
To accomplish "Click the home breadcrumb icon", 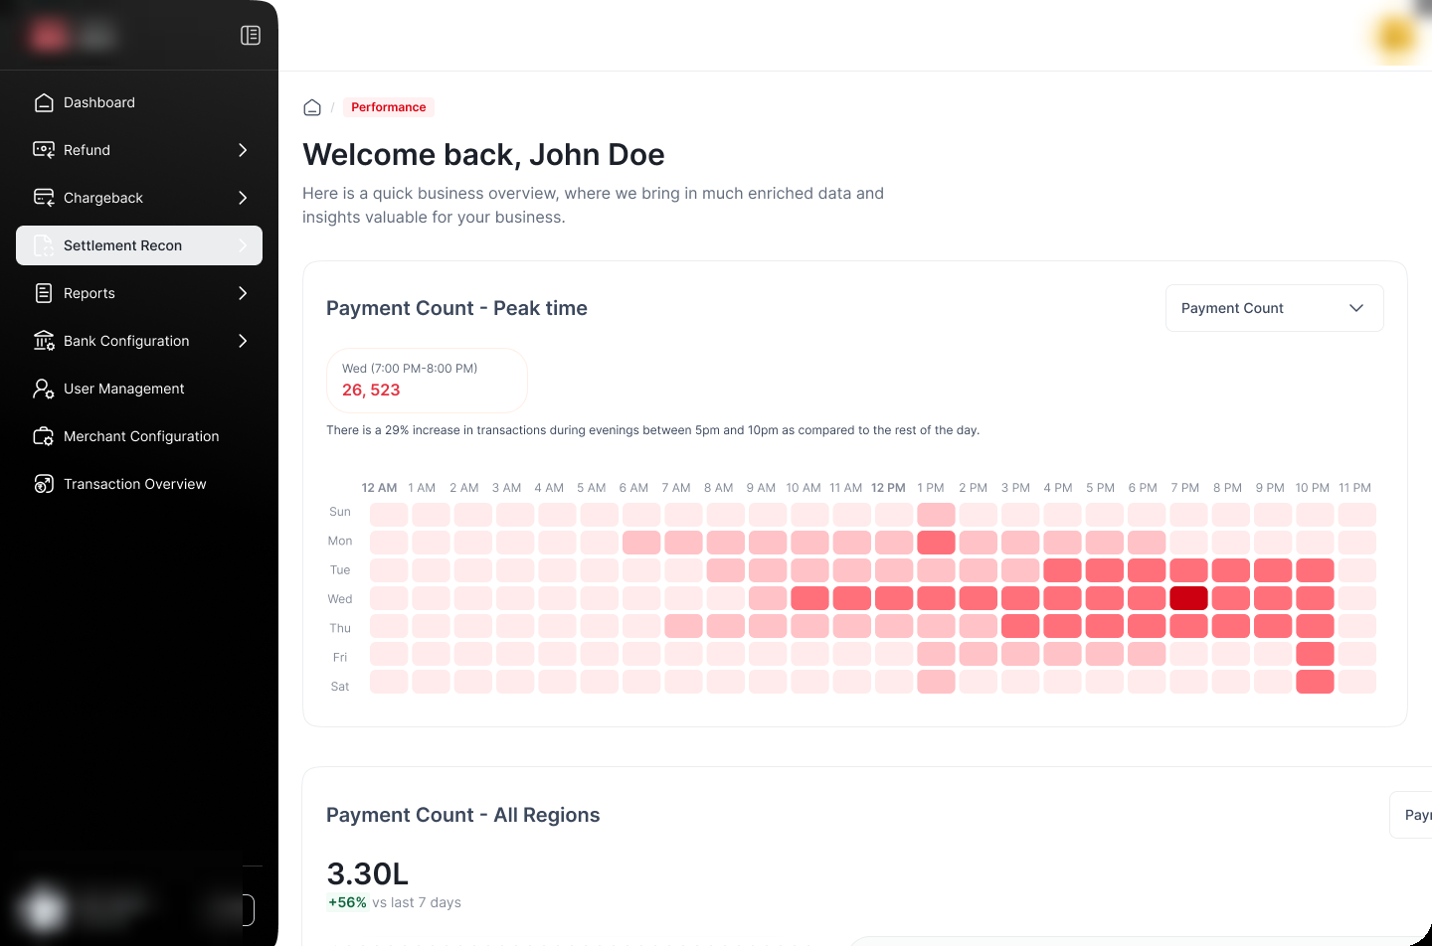I will point(312,107).
